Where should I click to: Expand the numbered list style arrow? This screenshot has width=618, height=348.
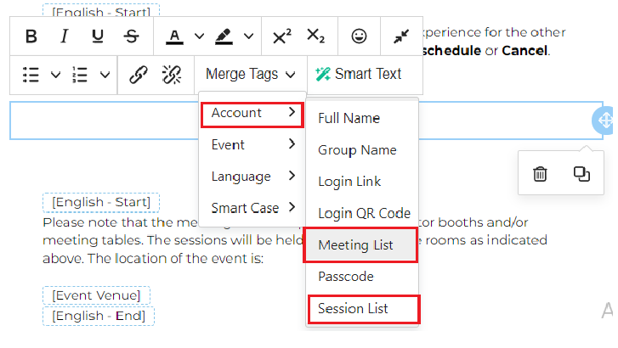pos(105,75)
